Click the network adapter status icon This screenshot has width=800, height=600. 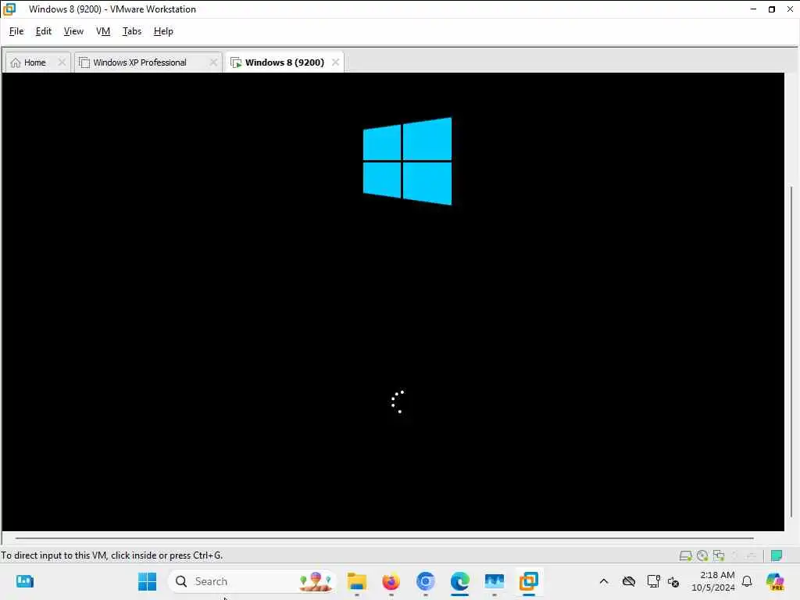coord(719,555)
